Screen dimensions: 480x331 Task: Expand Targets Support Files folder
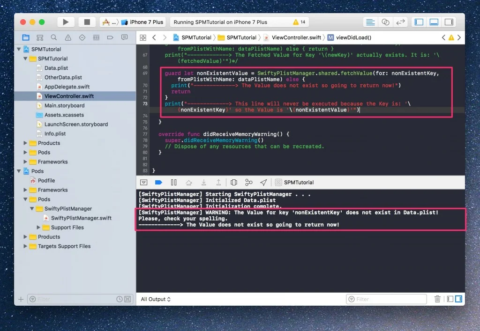[25, 246]
